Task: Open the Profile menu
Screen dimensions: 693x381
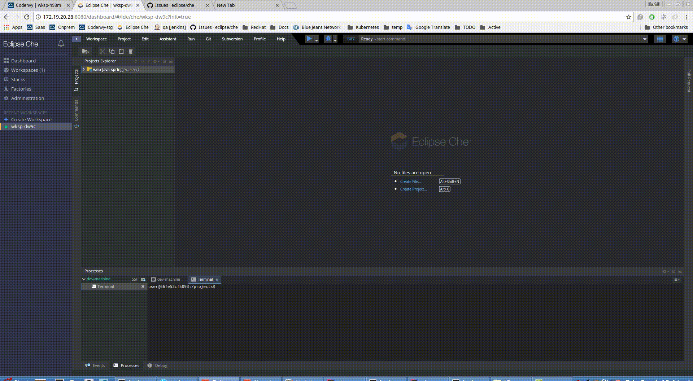Action: 260,39
